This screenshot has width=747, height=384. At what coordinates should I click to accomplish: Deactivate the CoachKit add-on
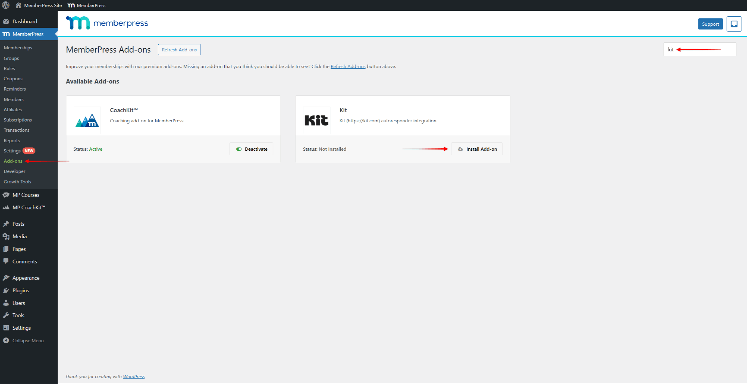251,149
